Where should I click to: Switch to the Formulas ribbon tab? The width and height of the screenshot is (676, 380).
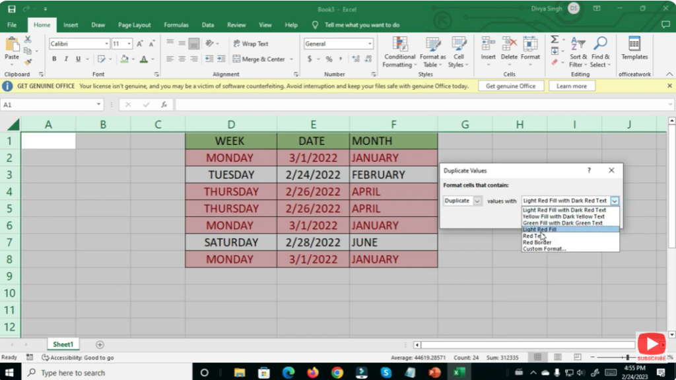[176, 24]
